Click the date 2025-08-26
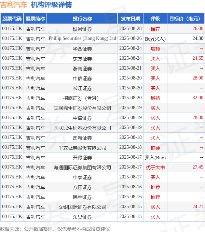The image size is (205, 232). tap(131, 38)
